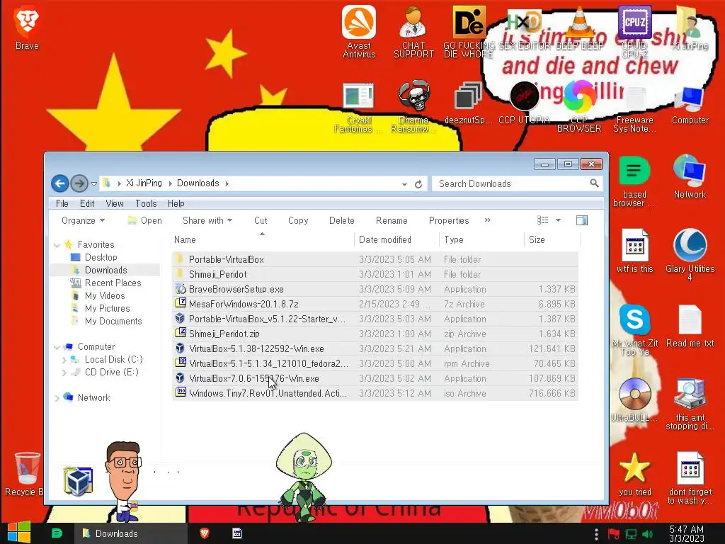Refresh the Downloads folder view
Image resolution: width=725 pixels, height=544 pixels.
click(x=418, y=184)
